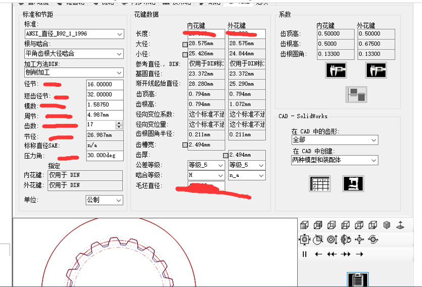Image resolution: width=422 pixels, height=287 pixels.
Task: Click the 周节 value 4.987mm
Action: pos(105,115)
